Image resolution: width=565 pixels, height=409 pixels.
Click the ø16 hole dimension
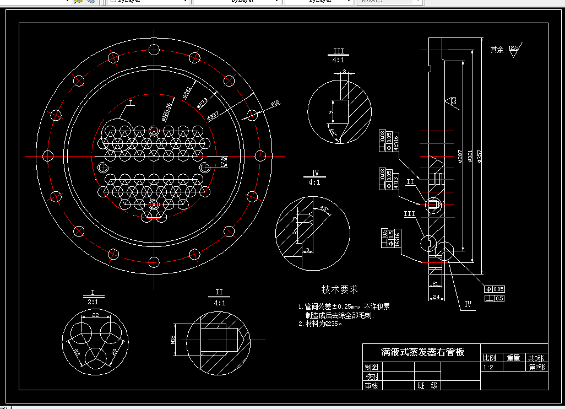[275, 104]
